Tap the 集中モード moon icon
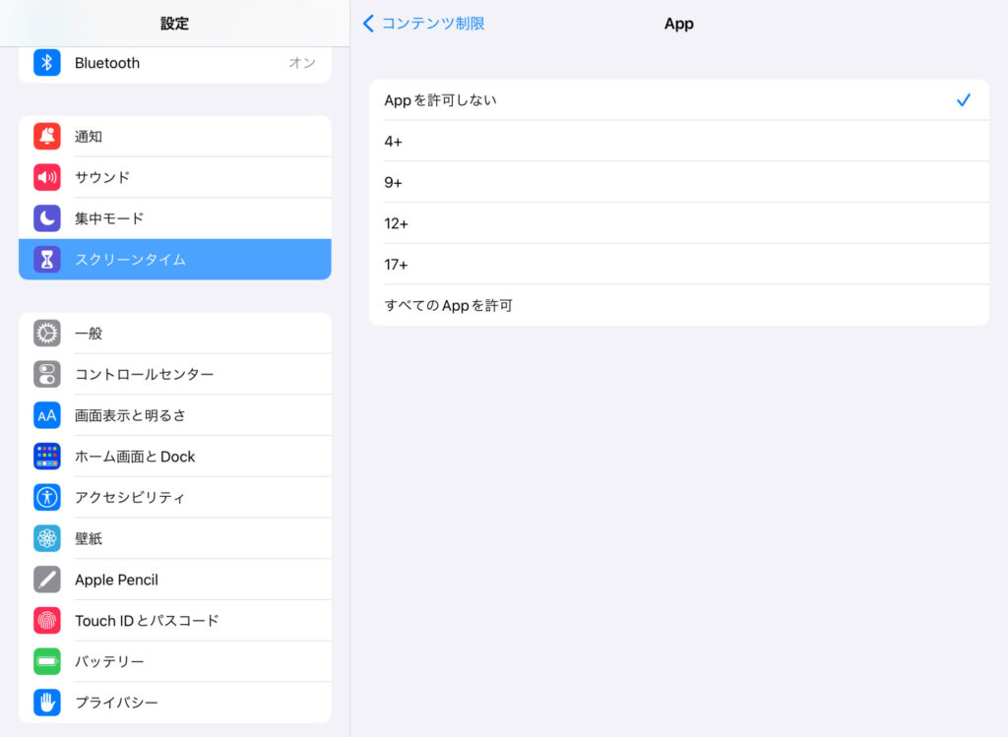The height and width of the screenshot is (737, 1008). 47,218
